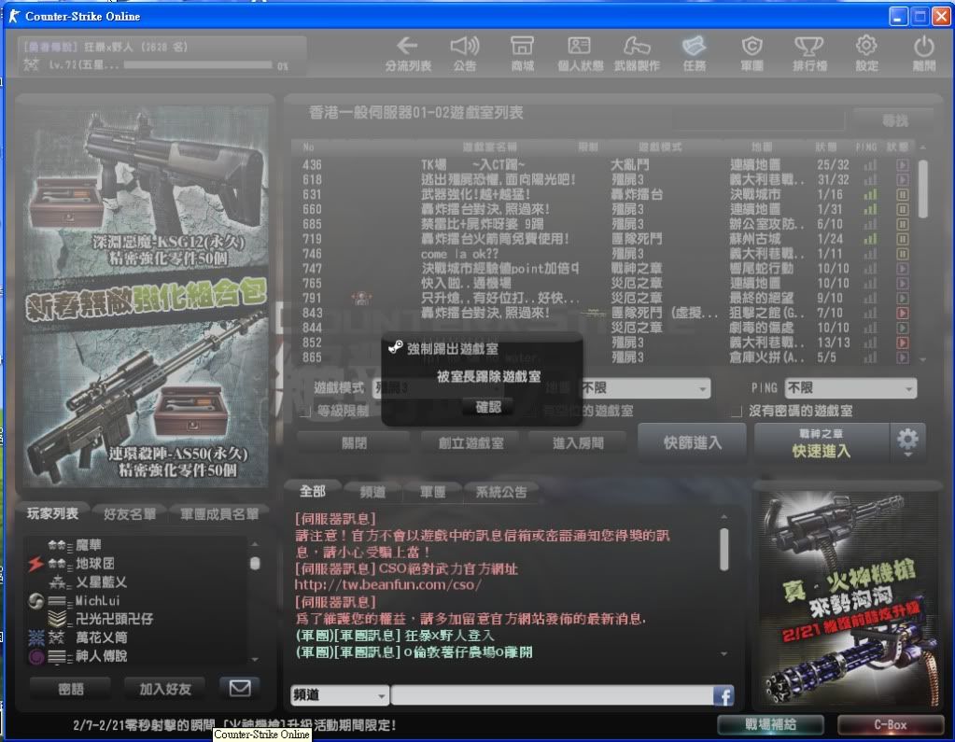Click the 戰神之章 快速進入 button
The image size is (955, 742).
click(822, 442)
